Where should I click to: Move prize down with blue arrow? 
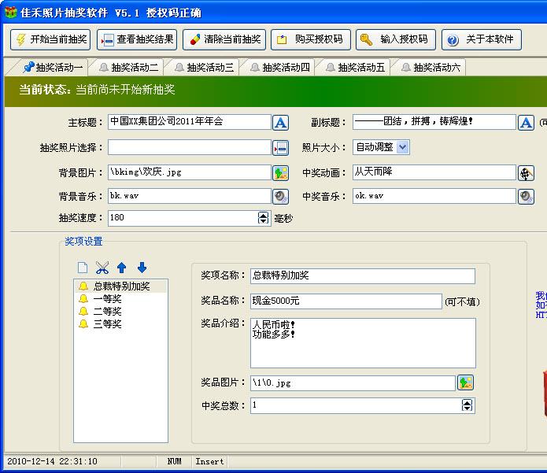[142, 268]
